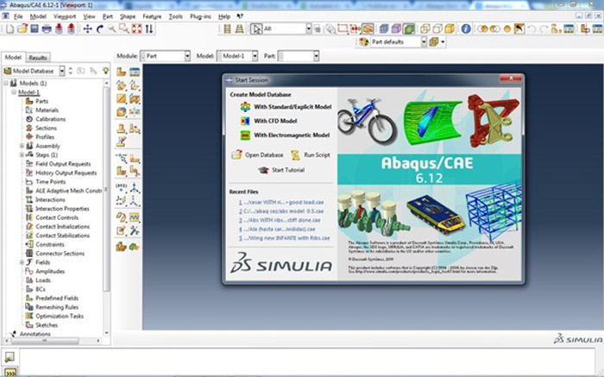Select Loads in the model tree
The image size is (604, 377).
click(43, 280)
